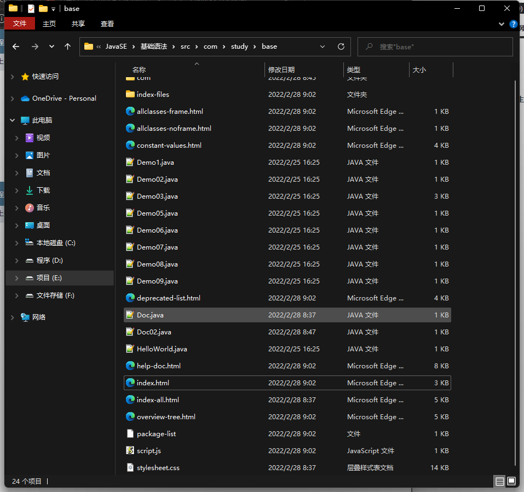Navigate to 基础语法 in the breadcrumb
This screenshot has height=492, width=524.
[x=154, y=47]
